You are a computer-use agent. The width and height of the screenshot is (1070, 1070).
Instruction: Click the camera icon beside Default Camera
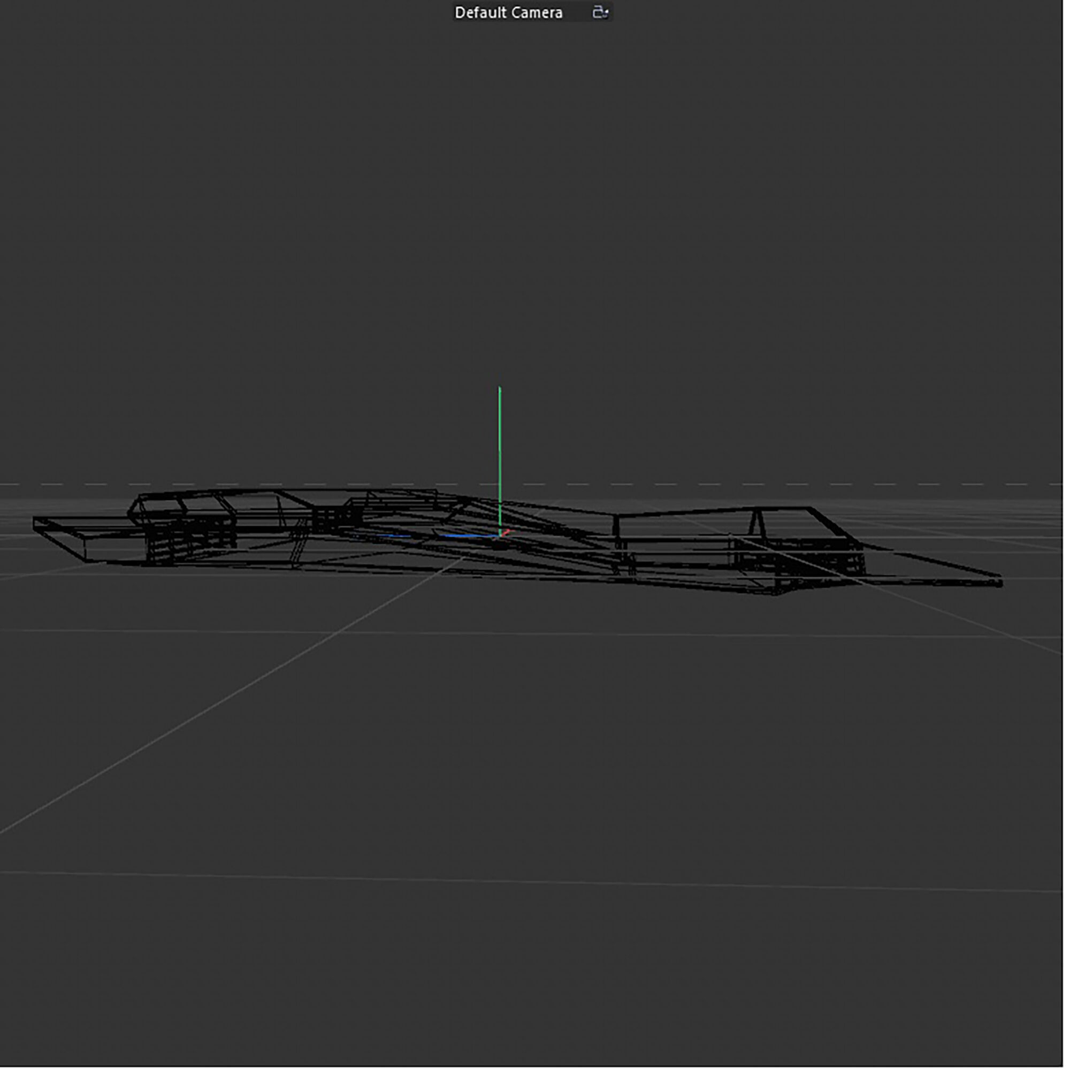point(600,12)
